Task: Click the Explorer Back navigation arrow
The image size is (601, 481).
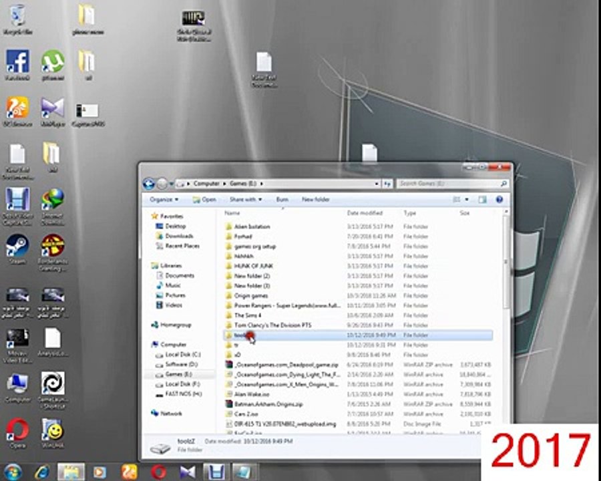Action: tap(149, 184)
